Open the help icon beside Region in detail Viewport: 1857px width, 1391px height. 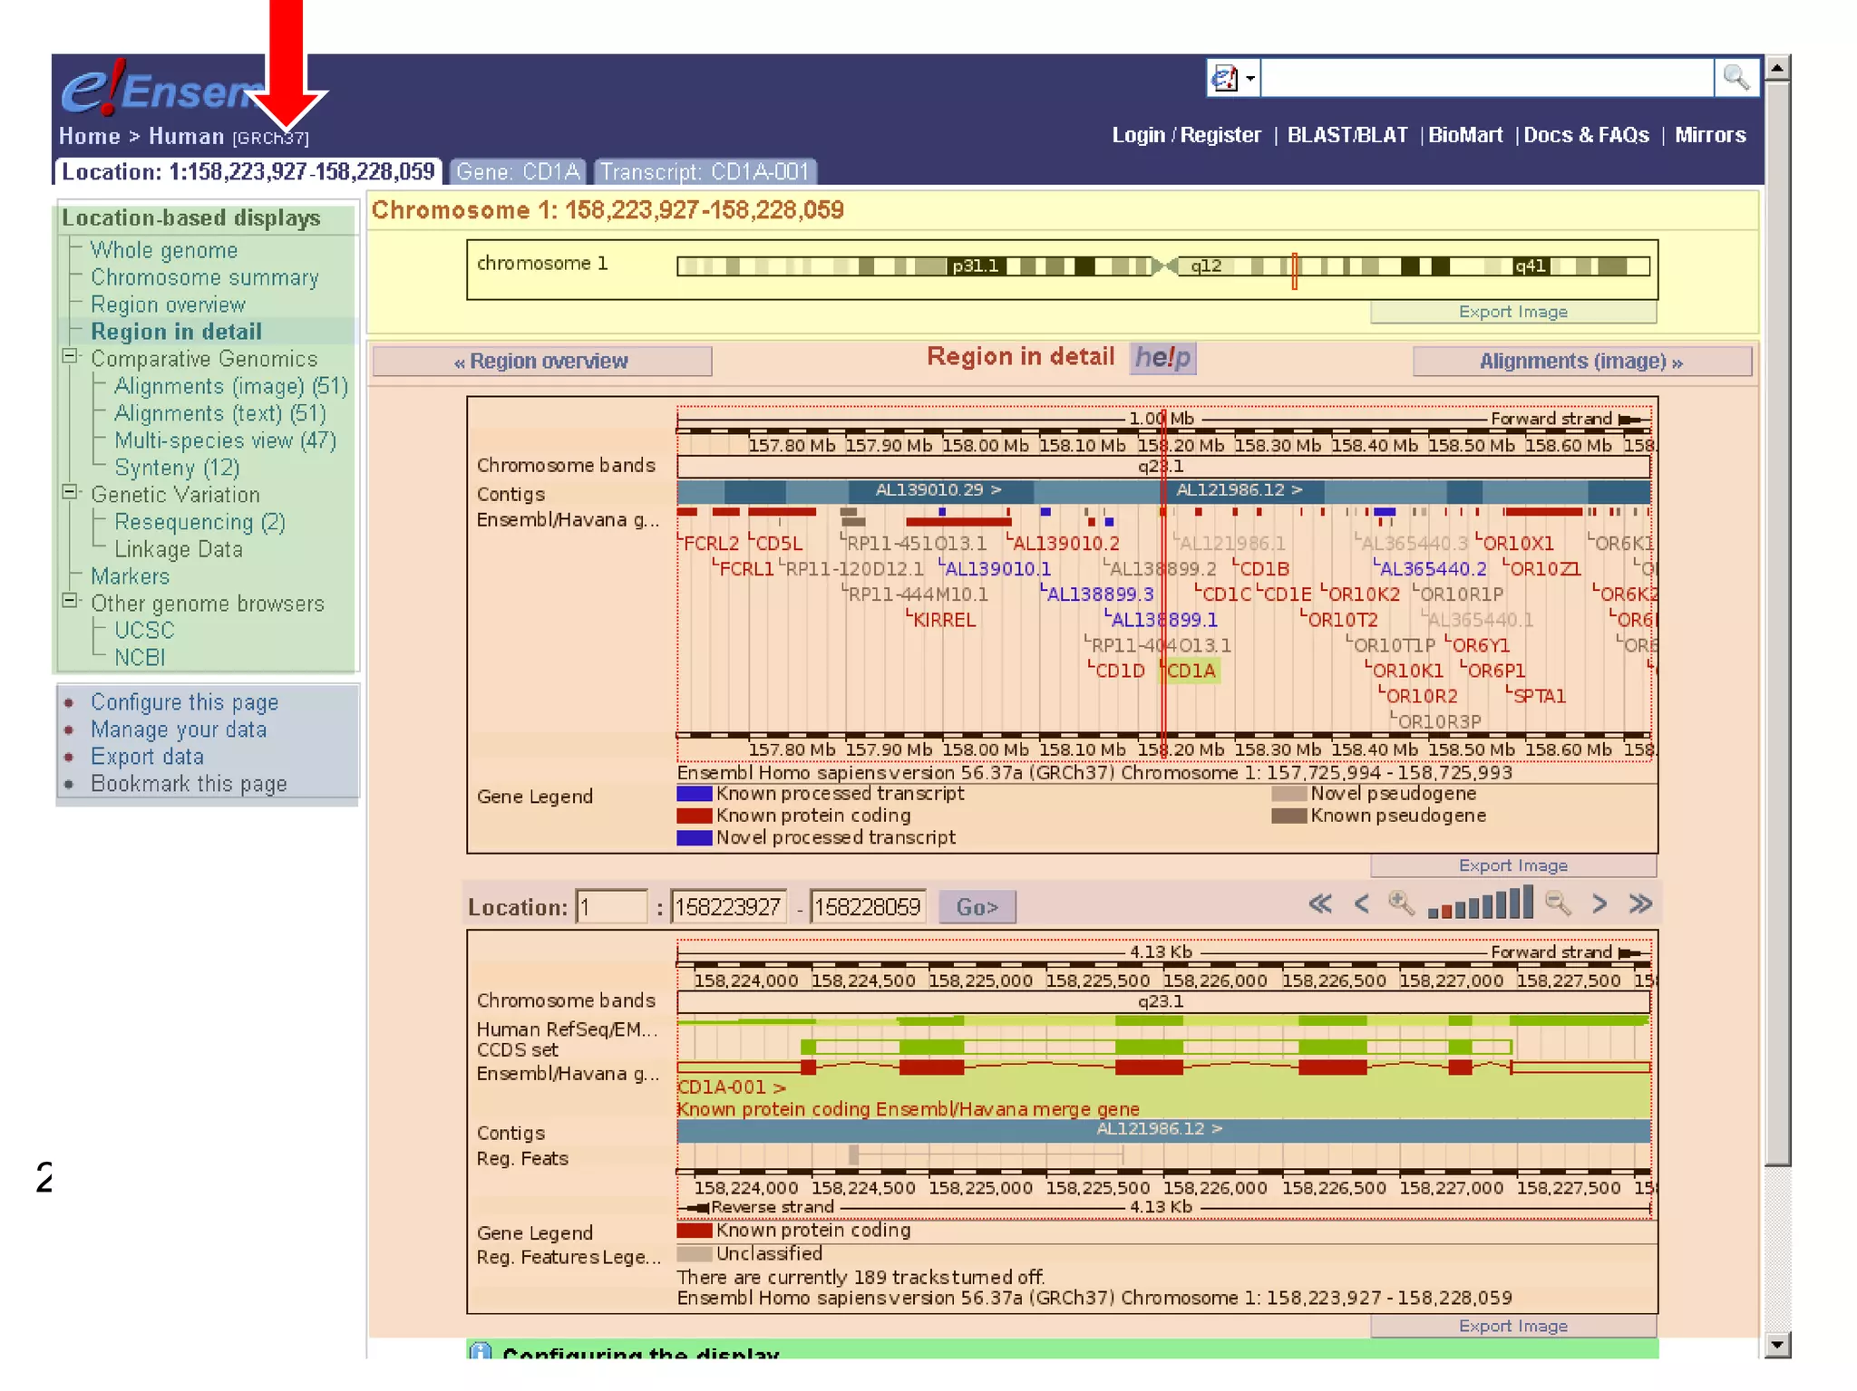[1162, 358]
